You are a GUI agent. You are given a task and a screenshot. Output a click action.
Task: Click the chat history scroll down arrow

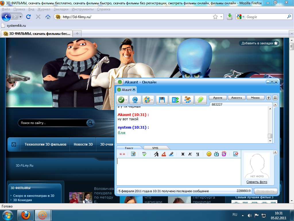click(270, 141)
